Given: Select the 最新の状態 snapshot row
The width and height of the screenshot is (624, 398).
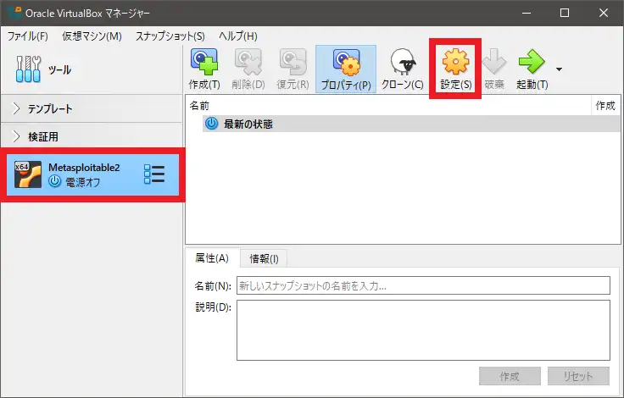Looking at the screenshot, I should click(x=248, y=124).
